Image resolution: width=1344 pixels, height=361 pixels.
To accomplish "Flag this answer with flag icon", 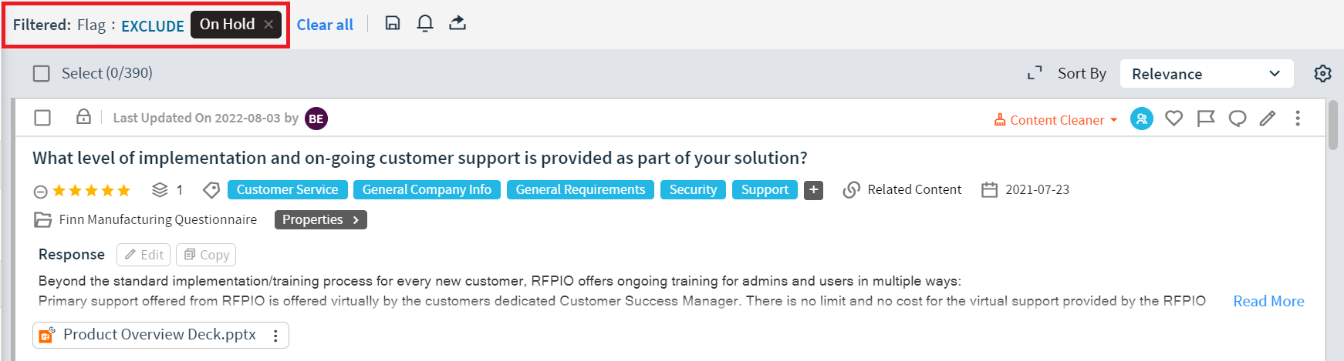I will (x=1205, y=119).
